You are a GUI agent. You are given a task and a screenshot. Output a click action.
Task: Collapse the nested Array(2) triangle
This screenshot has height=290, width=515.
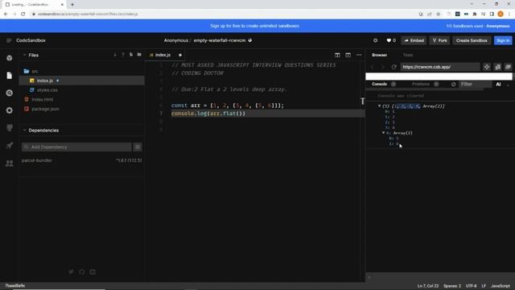(x=384, y=133)
